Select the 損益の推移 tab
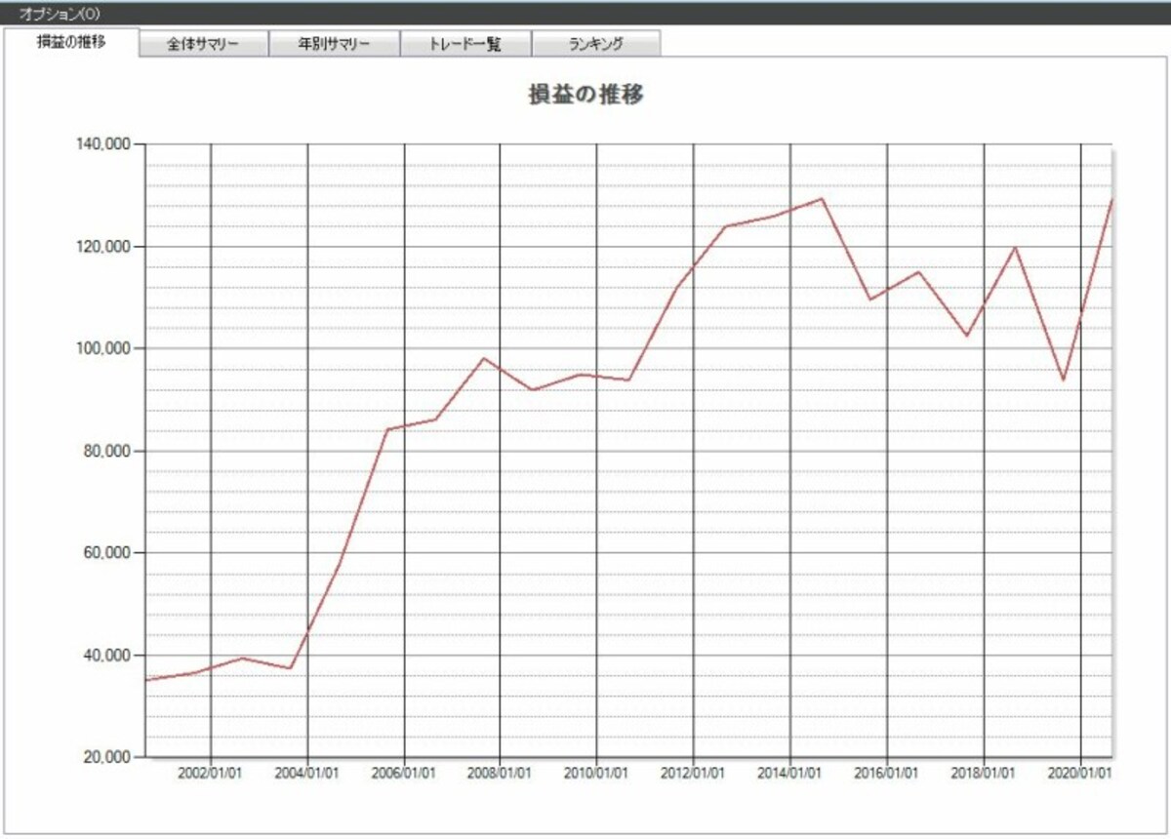The image size is (1171, 839). 71,43
